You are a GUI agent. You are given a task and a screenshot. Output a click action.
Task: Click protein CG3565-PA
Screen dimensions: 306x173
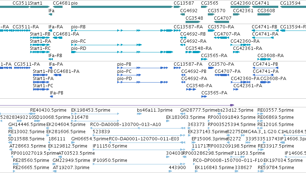click(x=214, y=93)
